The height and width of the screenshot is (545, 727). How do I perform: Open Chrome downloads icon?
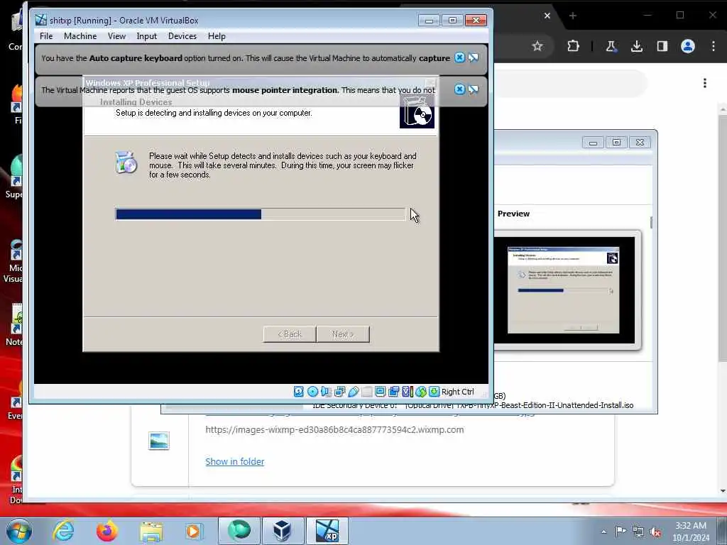(637, 46)
